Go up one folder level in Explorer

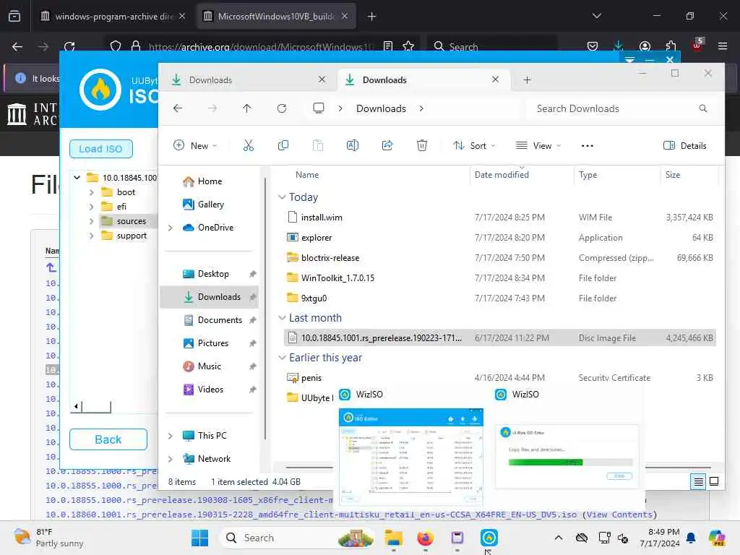(247, 108)
